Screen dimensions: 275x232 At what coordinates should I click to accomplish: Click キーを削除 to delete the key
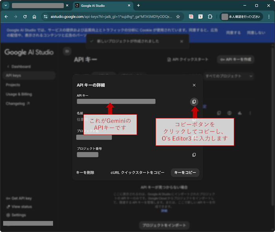(85, 173)
